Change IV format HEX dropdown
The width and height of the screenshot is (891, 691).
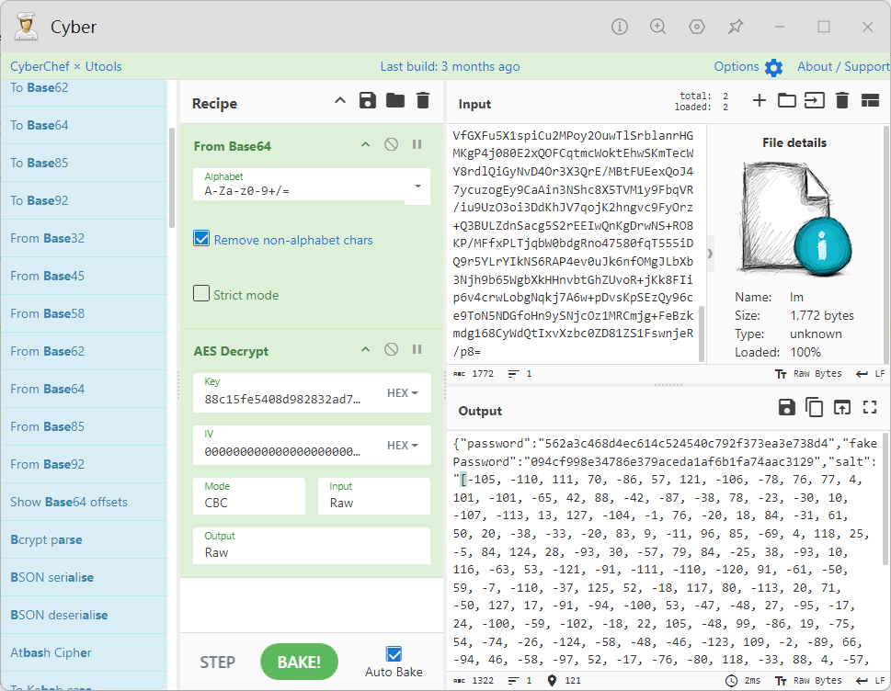403,445
